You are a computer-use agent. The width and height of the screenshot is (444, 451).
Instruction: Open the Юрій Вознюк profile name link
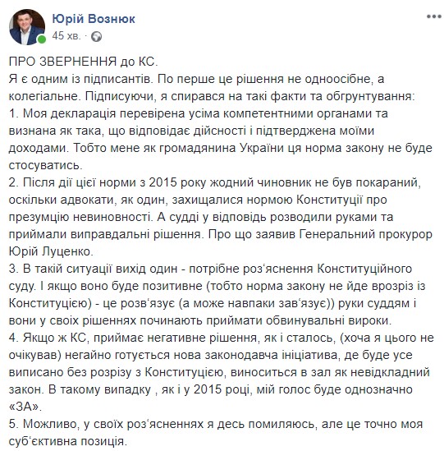(x=94, y=19)
